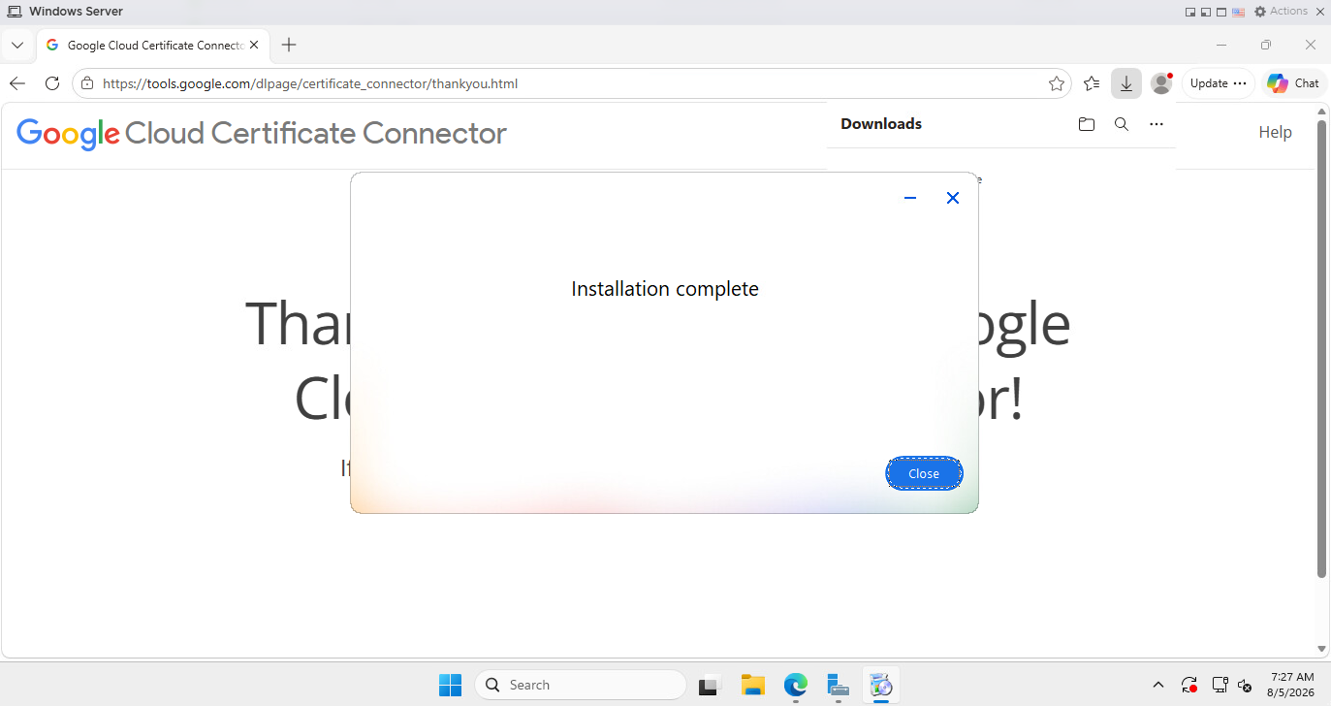Click the Help link on the page
The image size is (1331, 706).
pyautogui.click(x=1275, y=132)
